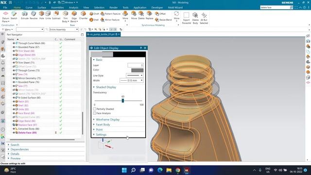Hide Through Curves (73) feature
Viewport: 311px width, 175px height.
[14, 70]
